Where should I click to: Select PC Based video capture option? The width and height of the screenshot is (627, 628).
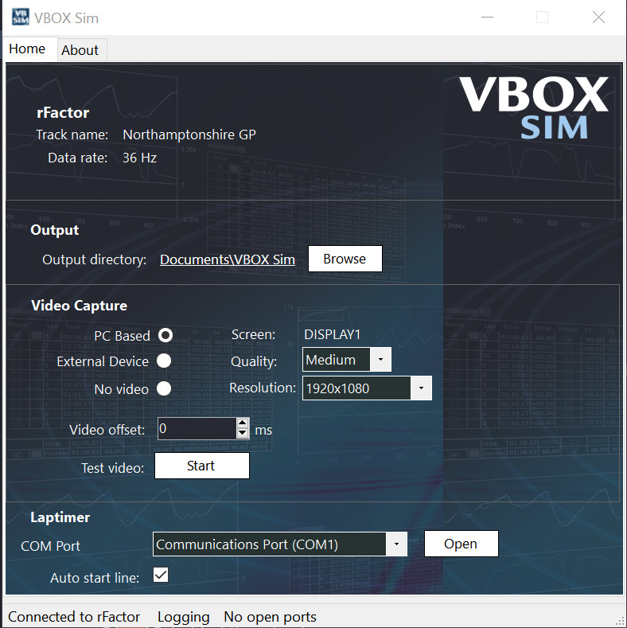tap(165, 335)
